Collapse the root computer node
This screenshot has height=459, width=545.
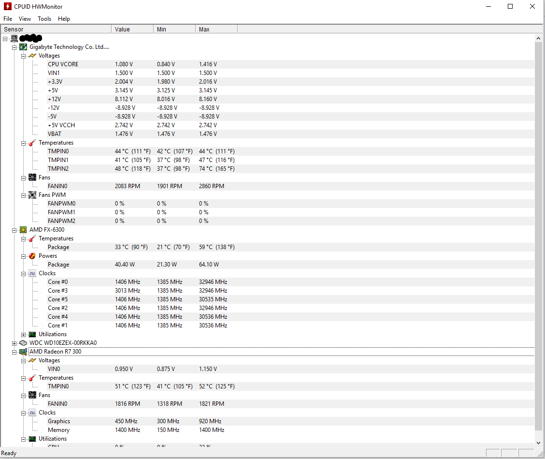coord(5,39)
